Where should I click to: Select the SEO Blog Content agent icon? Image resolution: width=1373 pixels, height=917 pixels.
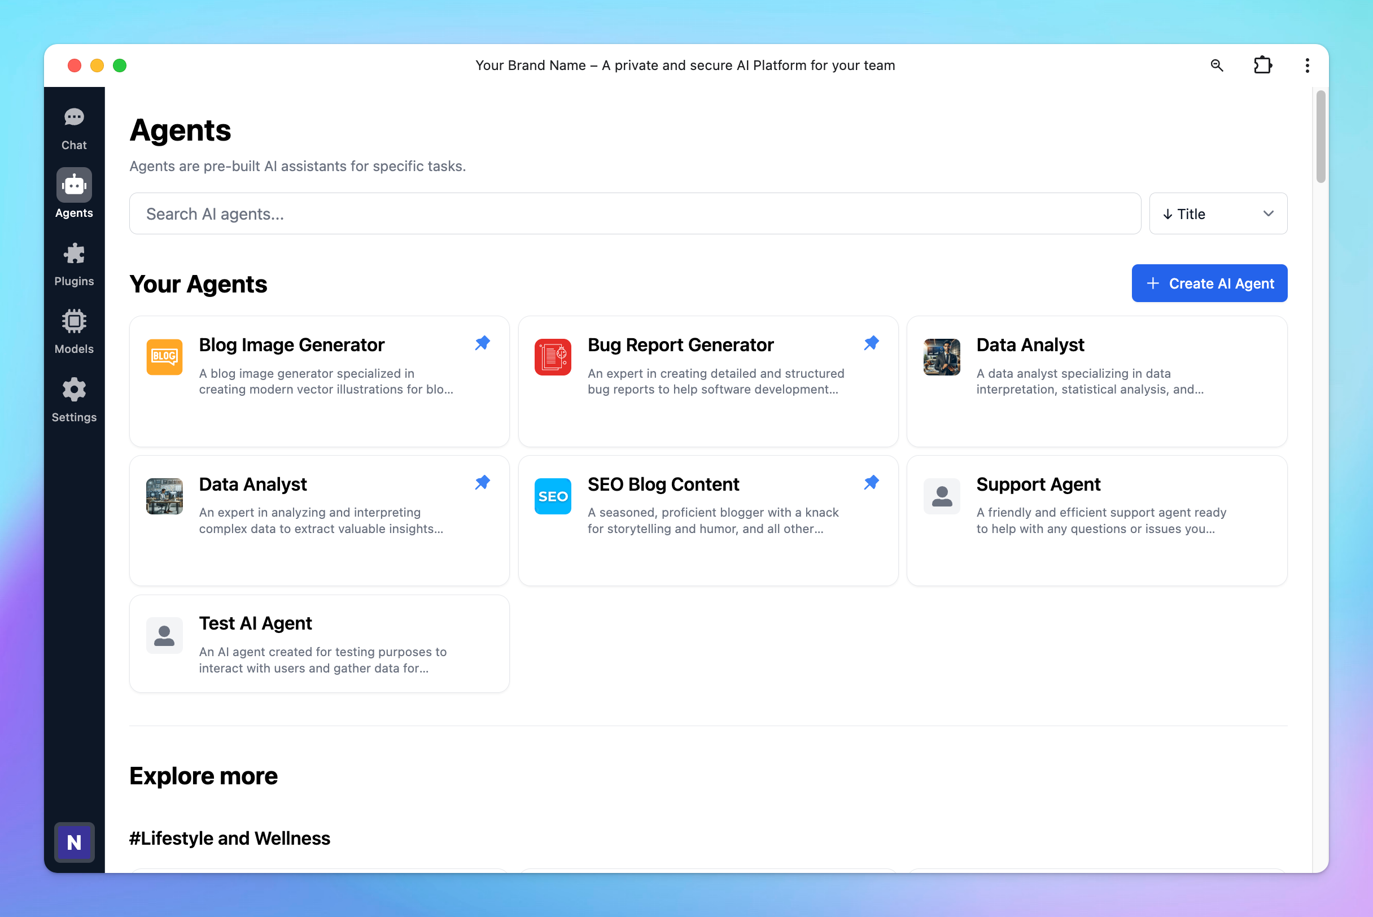[x=553, y=496]
